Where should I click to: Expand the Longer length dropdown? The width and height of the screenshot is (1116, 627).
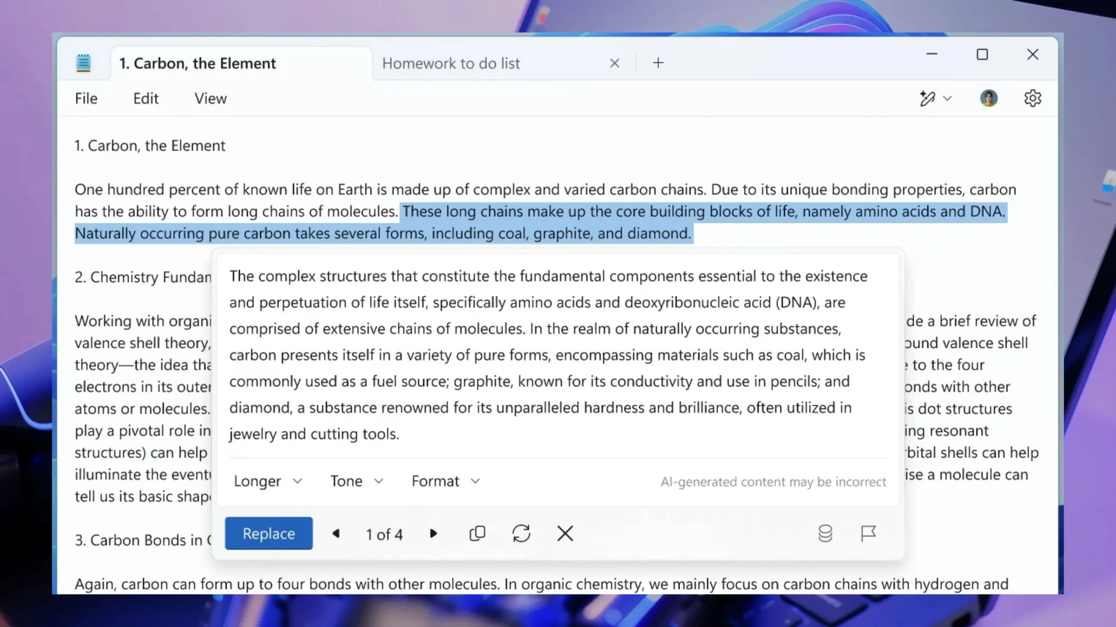(x=268, y=481)
